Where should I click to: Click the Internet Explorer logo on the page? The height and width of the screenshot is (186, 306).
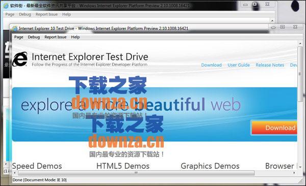pyautogui.click(x=20, y=59)
